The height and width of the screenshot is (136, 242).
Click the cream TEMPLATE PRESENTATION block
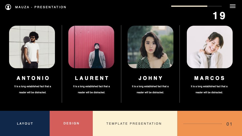(x=135, y=123)
